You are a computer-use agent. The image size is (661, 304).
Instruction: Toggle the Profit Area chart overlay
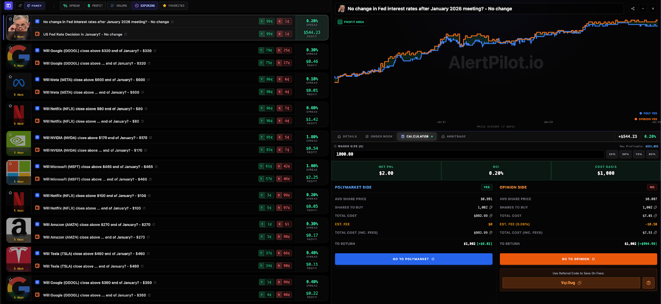351,22
